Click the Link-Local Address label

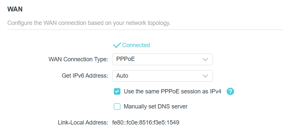pyautogui.click(x=83, y=123)
